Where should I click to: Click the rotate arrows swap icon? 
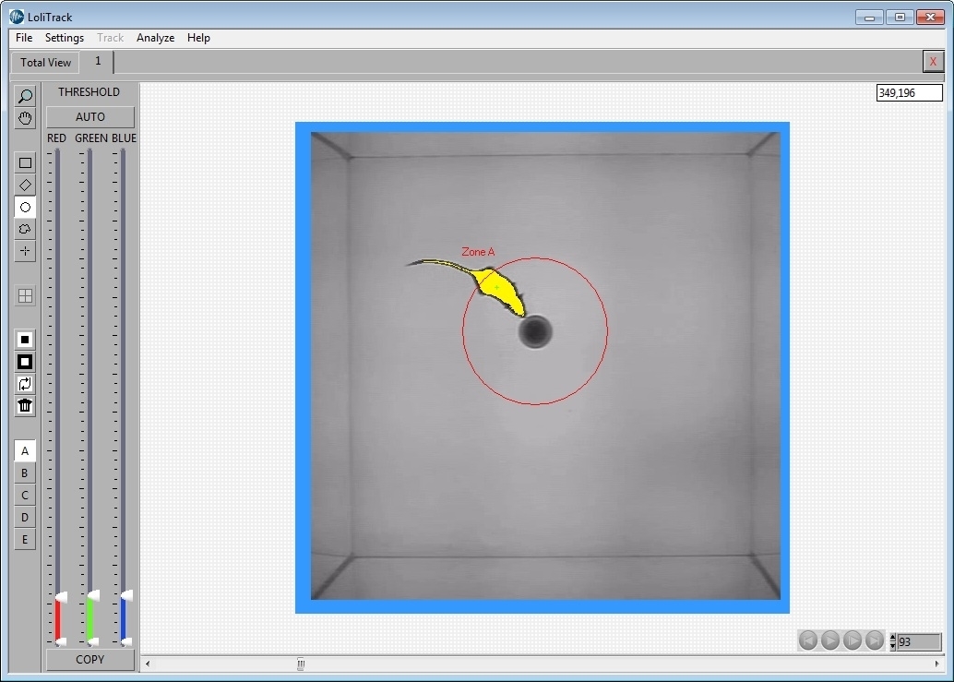[25, 384]
